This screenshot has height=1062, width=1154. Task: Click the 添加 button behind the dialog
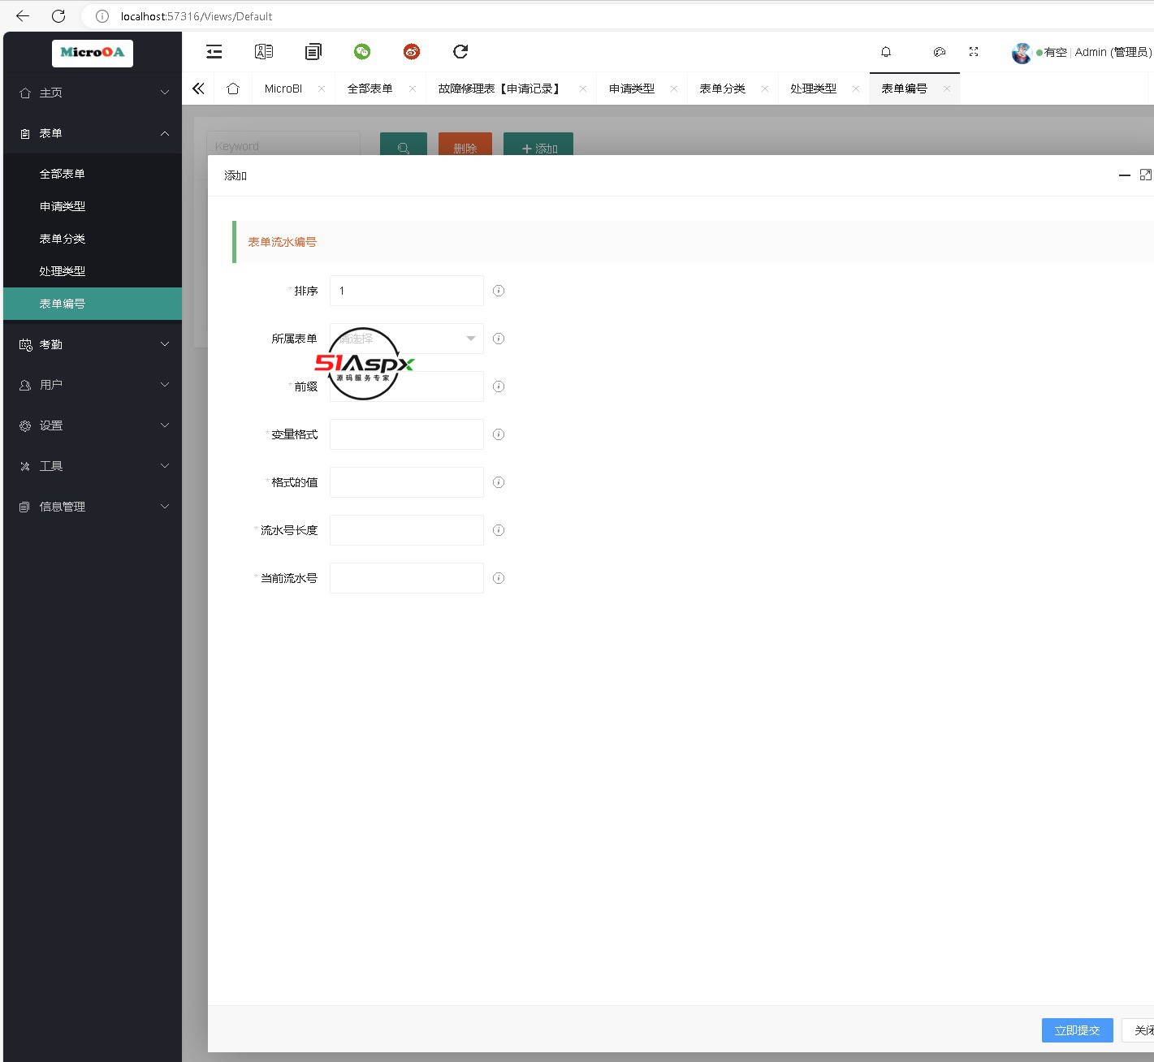pos(538,145)
